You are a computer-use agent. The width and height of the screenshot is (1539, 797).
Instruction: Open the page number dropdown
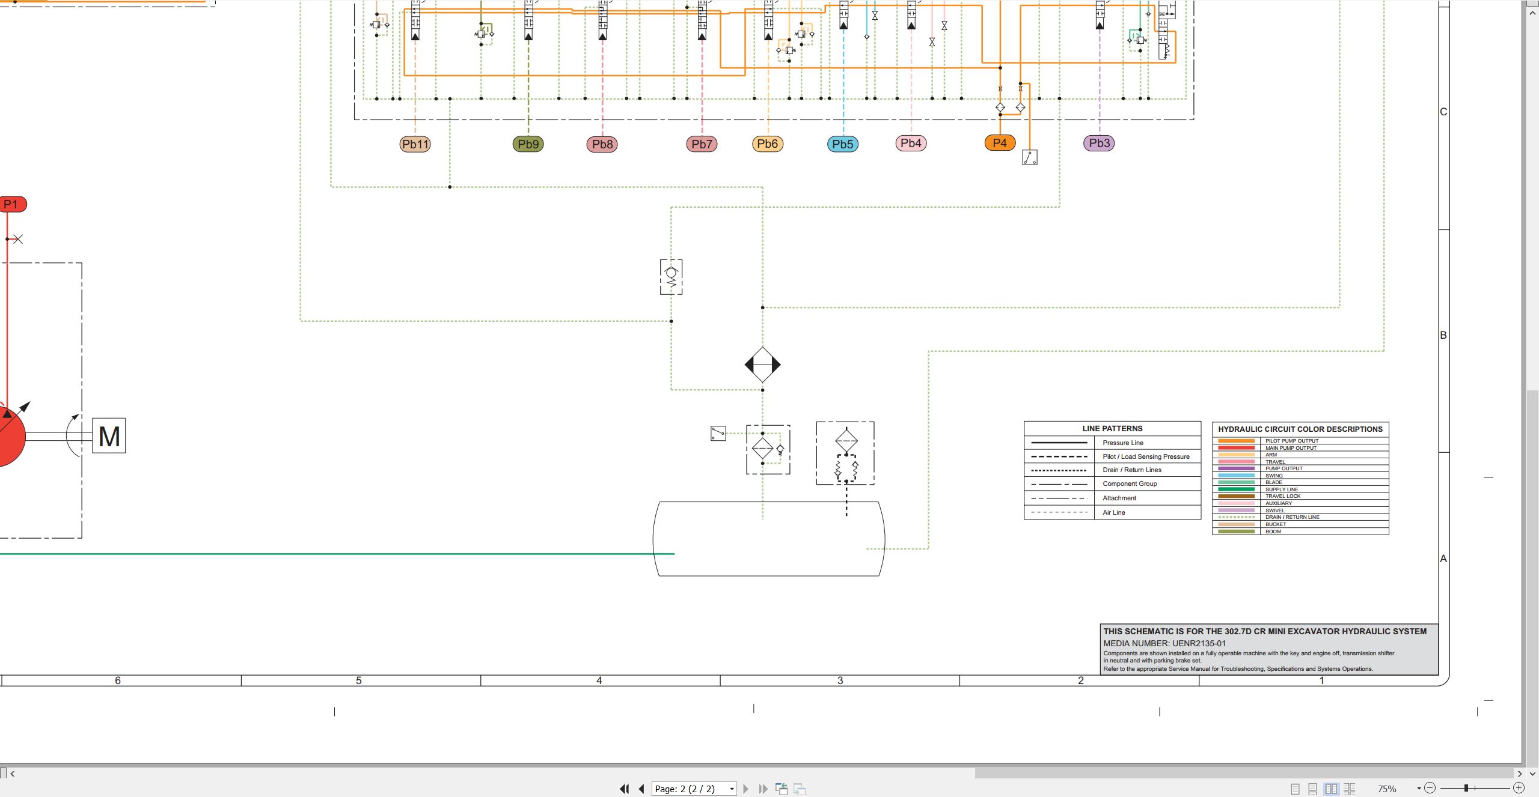coord(732,789)
